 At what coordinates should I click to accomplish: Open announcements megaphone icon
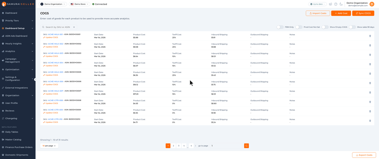(x=330, y=4)
